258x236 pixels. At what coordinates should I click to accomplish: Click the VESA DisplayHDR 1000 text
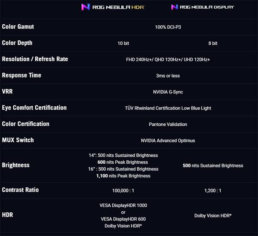tap(123, 205)
